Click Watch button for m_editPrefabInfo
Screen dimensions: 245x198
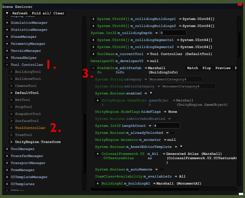(192, 68)
